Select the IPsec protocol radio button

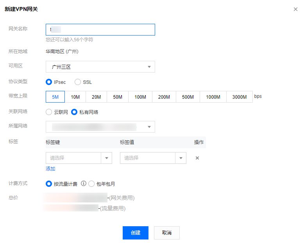click(49, 82)
